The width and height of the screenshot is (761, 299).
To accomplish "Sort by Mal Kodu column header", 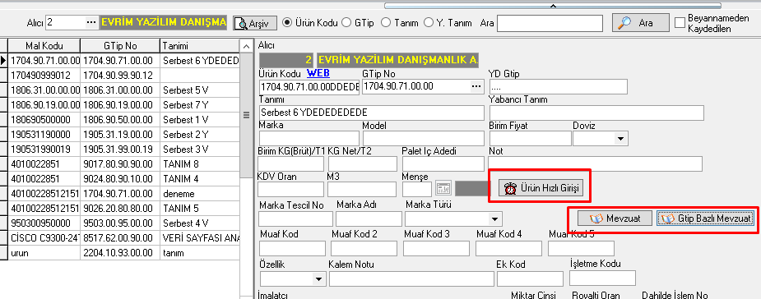I will click(x=44, y=46).
